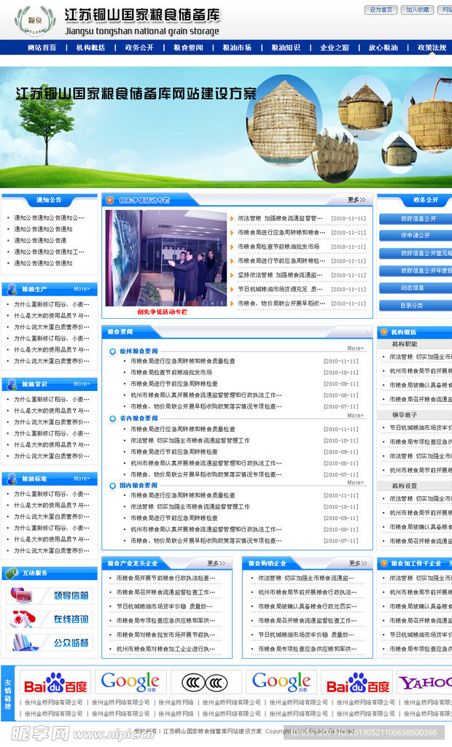
Task: Click the 设为首页 button at top
Action: click(381, 10)
